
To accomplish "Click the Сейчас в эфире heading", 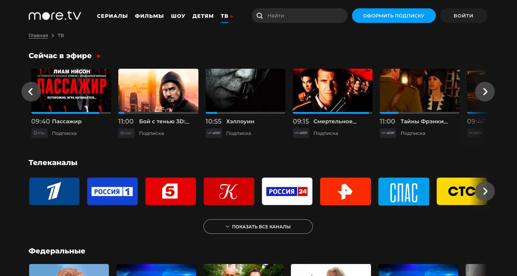I will [x=60, y=56].
